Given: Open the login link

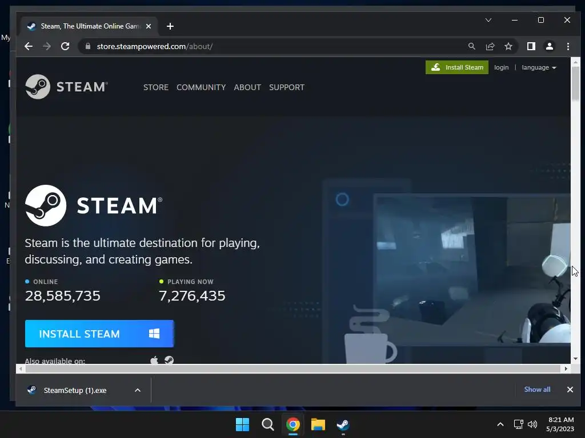Looking at the screenshot, I should pos(501,67).
